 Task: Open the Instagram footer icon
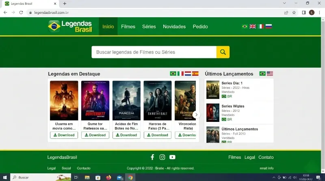[x=162, y=157]
